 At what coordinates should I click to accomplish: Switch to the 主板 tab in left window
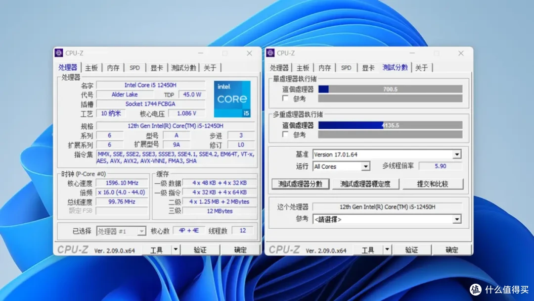point(91,67)
